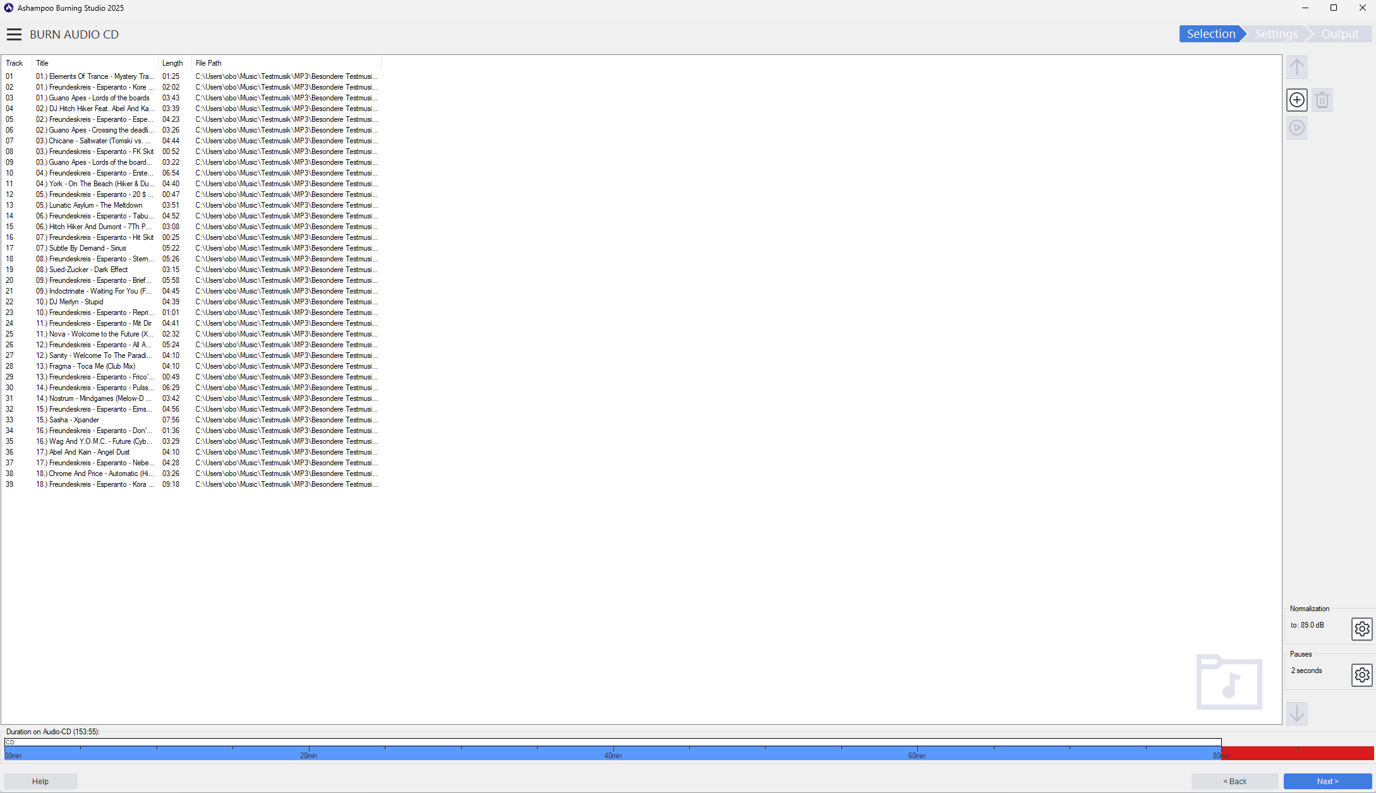Viewport: 1376px width, 793px height.
Task: Select track 06 Guano Apes - Crossing the deadline
Action: coord(191,130)
